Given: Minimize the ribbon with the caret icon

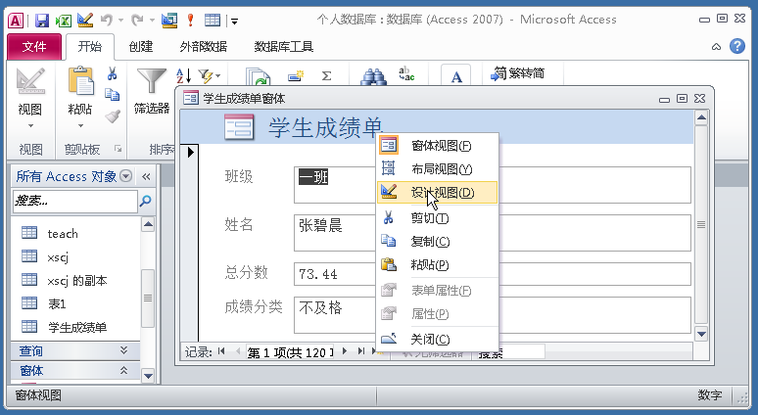Looking at the screenshot, I should click(x=716, y=47).
